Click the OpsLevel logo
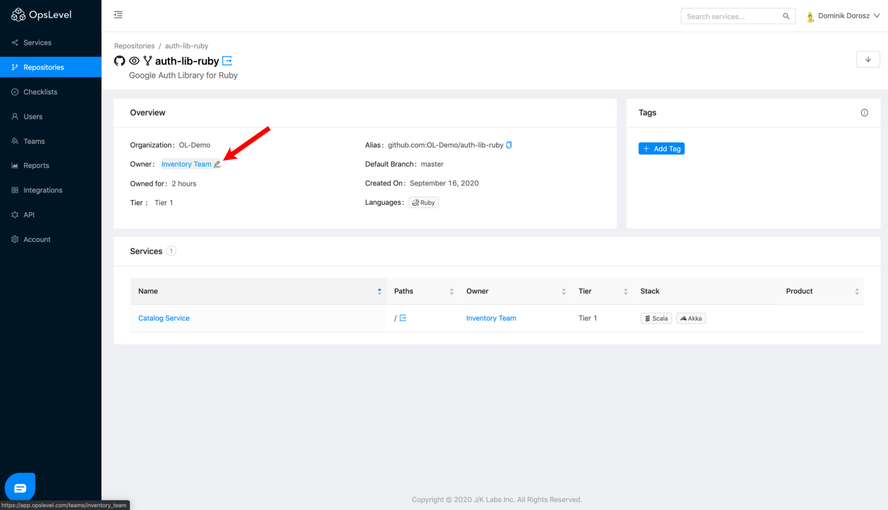The image size is (888, 510). click(x=41, y=15)
